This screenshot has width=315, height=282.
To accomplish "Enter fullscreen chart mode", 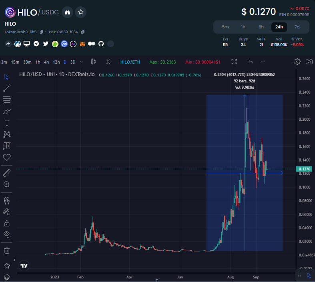I will [x=234, y=62].
